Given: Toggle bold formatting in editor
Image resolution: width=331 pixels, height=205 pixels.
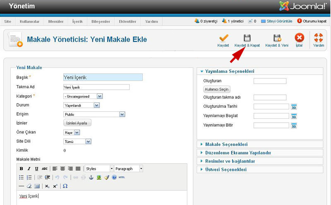Looking at the screenshot, I should (21, 169).
